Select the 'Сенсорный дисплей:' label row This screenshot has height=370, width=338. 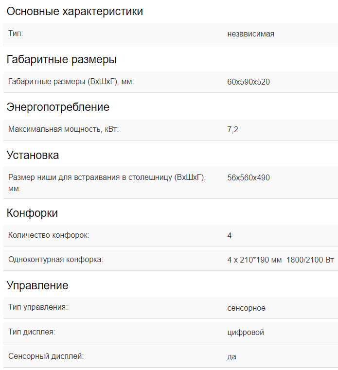click(171, 356)
